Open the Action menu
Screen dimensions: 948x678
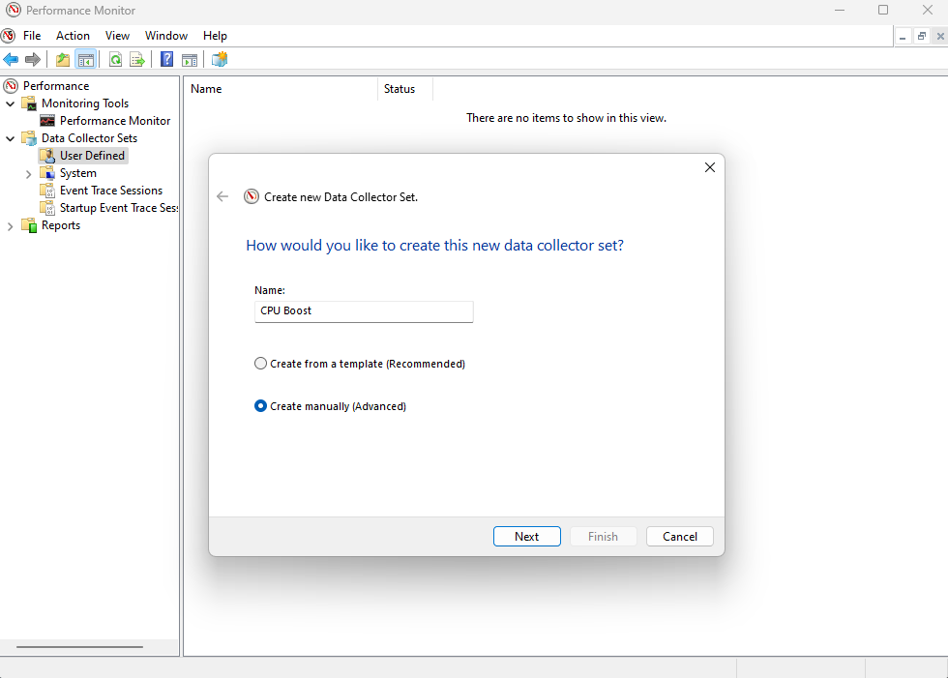coord(73,36)
